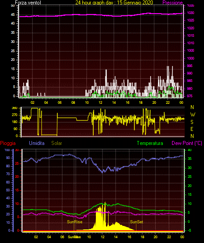Click the Forza vento title label
This screenshot has height=243, width=204.
pos(28,3)
